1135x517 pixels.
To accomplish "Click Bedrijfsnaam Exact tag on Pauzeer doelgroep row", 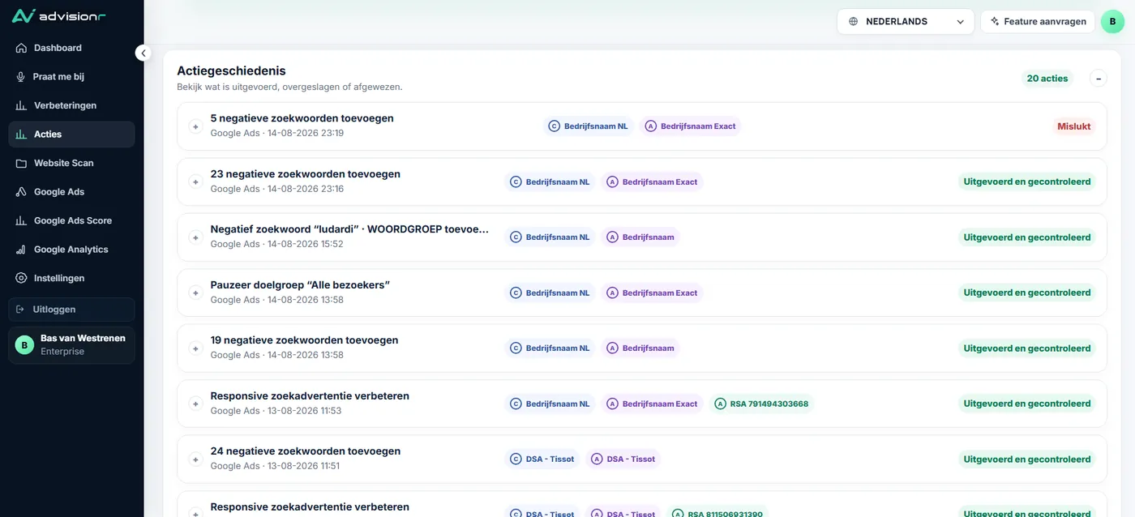I will (652, 293).
